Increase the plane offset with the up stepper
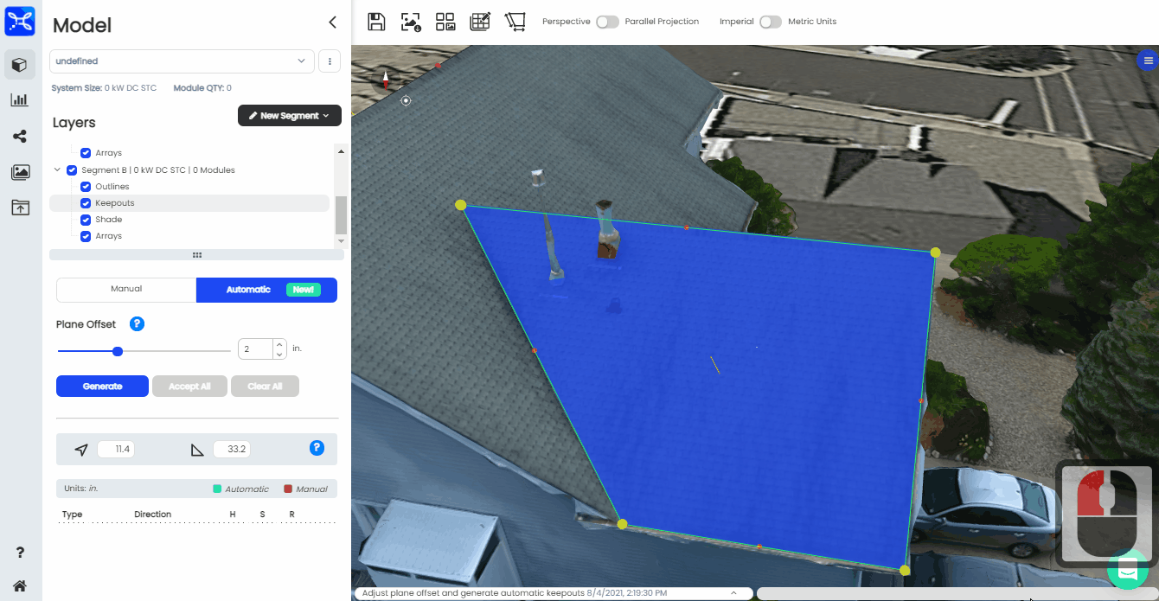The image size is (1159, 601). 279,344
